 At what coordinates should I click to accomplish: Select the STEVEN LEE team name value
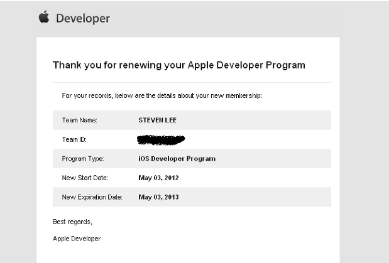pos(157,121)
